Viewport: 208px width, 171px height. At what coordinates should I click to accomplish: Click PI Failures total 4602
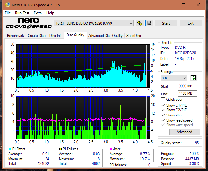click(x=96, y=164)
